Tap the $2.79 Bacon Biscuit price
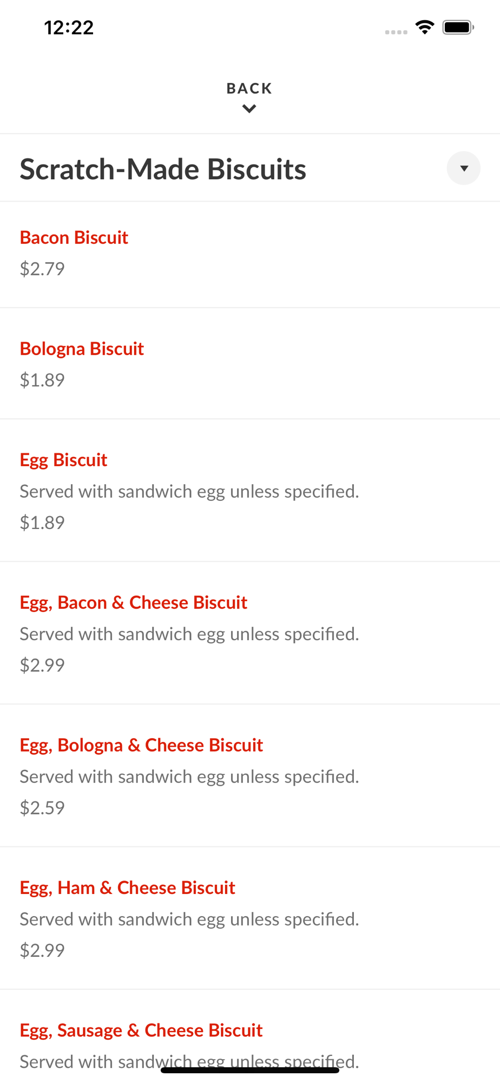500x1083 pixels. [x=42, y=269]
